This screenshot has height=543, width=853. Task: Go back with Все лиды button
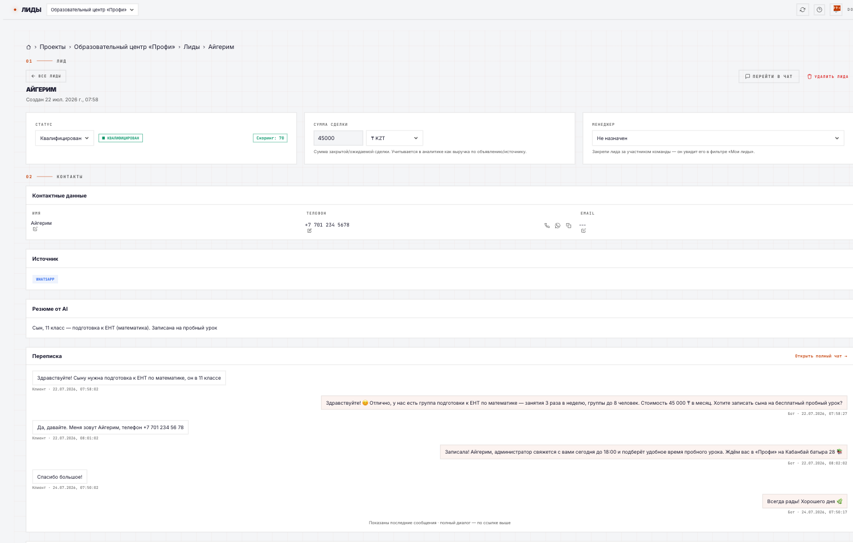46,76
